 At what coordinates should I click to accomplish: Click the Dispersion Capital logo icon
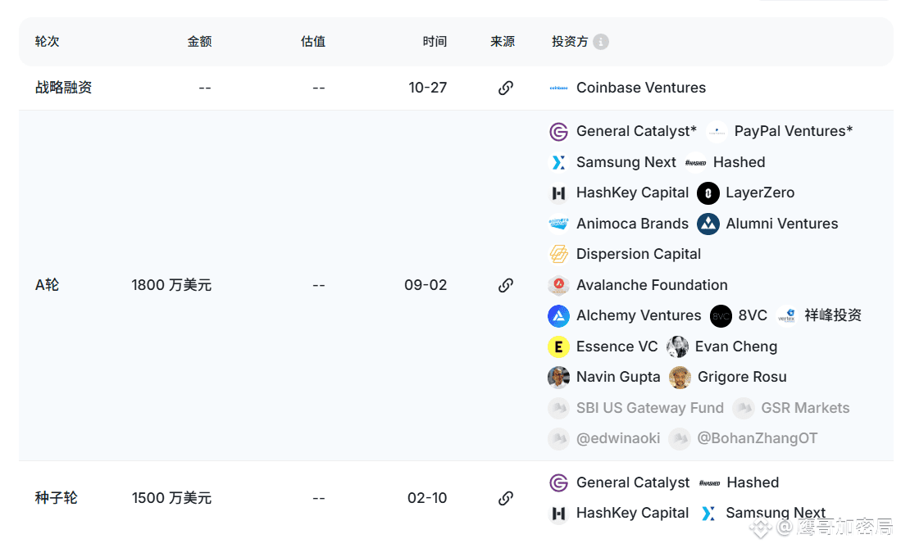558,255
